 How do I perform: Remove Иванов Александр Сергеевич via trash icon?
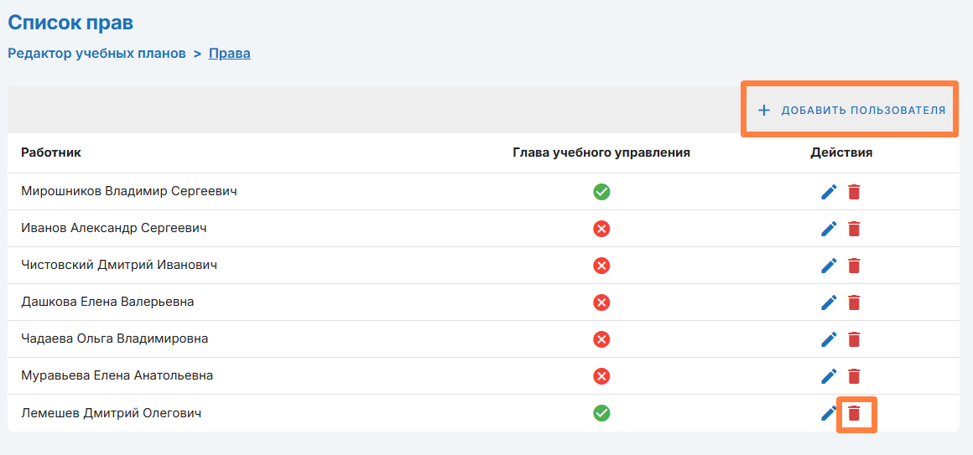(x=854, y=229)
